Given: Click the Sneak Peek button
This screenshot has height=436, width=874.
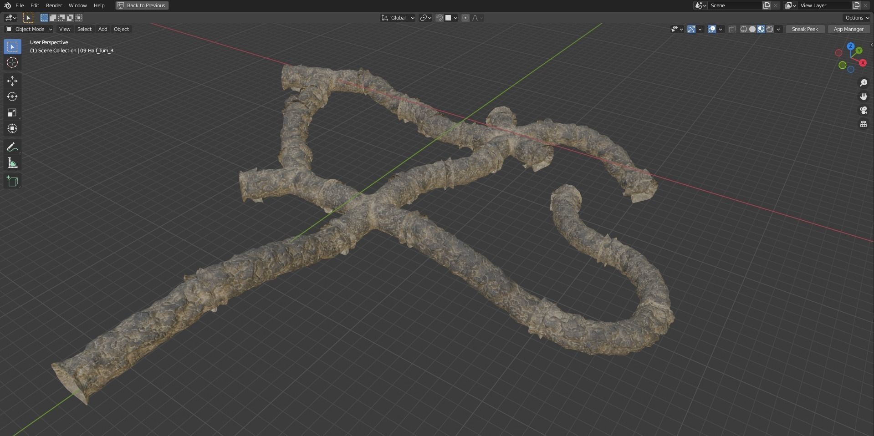Looking at the screenshot, I should (x=805, y=29).
